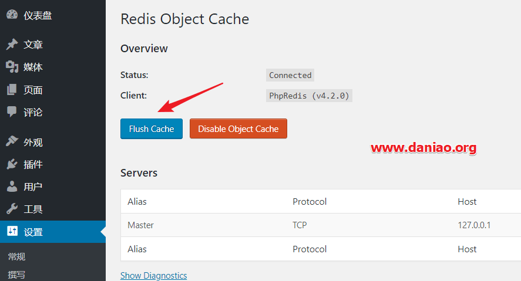Screen dimensions: 521x281
Task: Click the Disable Object Cache button
Action: click(x=238, y=128)
